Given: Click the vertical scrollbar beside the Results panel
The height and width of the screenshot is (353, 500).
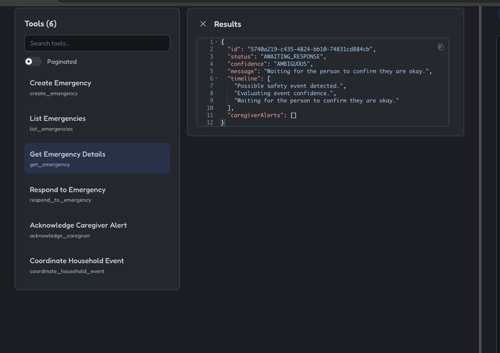Looking at the screenshot, I should 480,179.
